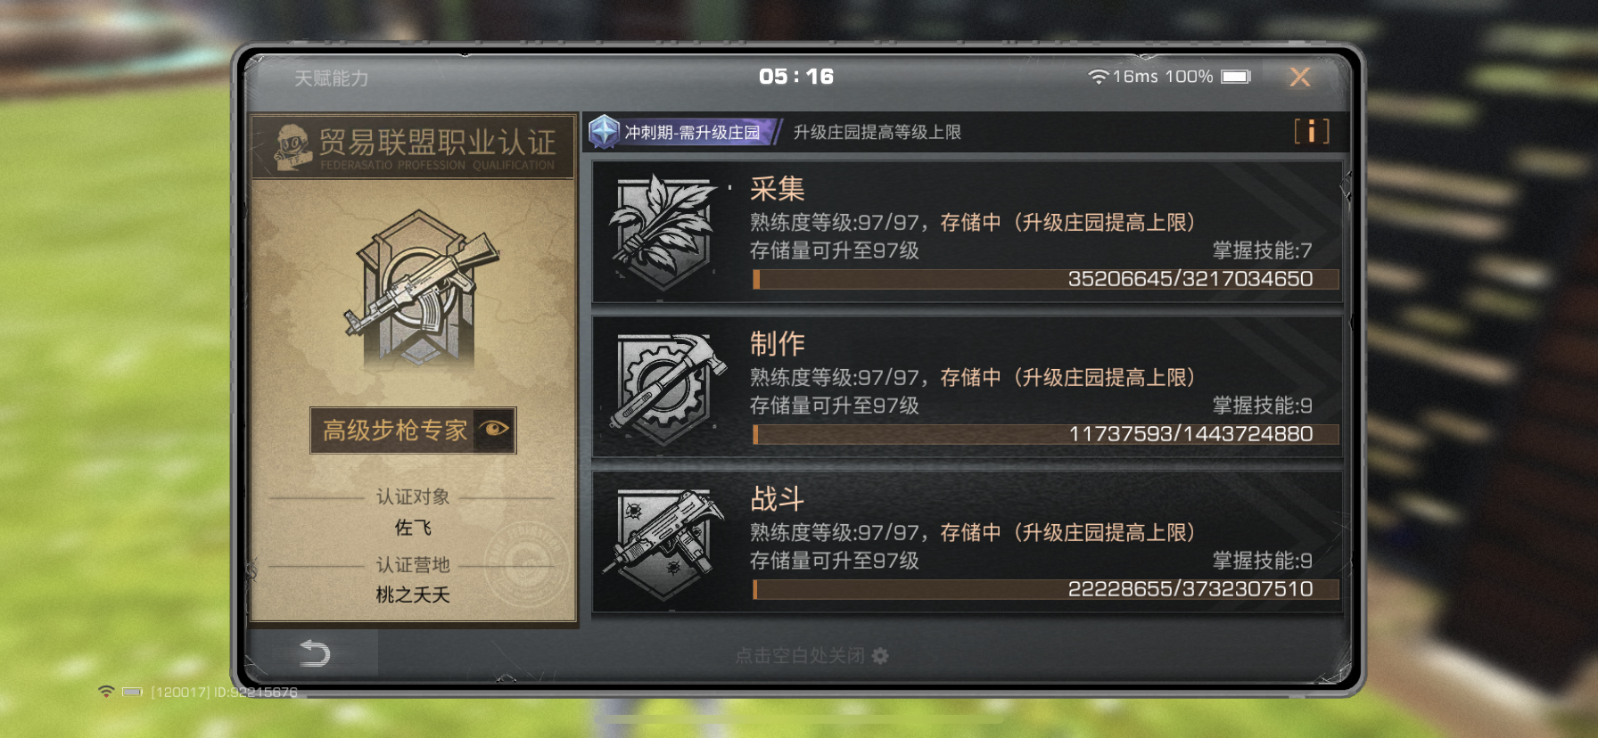The image size is (1598, 738).
Task: Open the 战斗 skill row
Action: coord(968,542)
